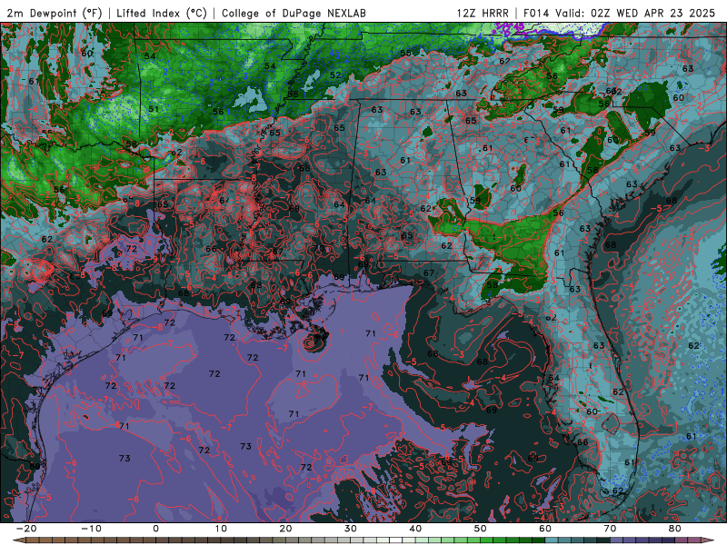Select the 50 label on the color scale
Image resolution: width=727 pixels, height=545 pixels.
pos(481,529)
